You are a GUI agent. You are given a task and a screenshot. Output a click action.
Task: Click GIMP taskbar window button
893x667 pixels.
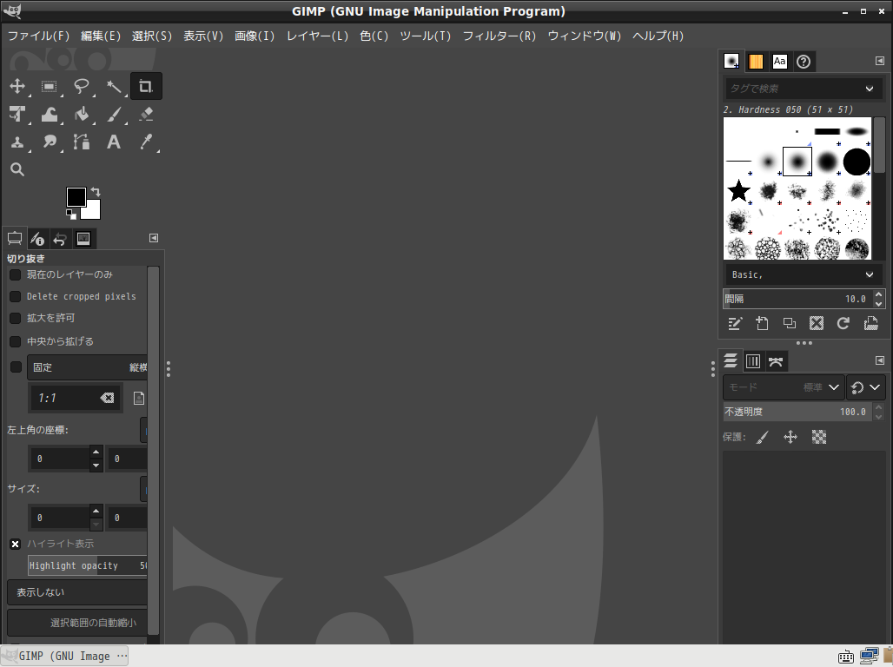(64, 657)
